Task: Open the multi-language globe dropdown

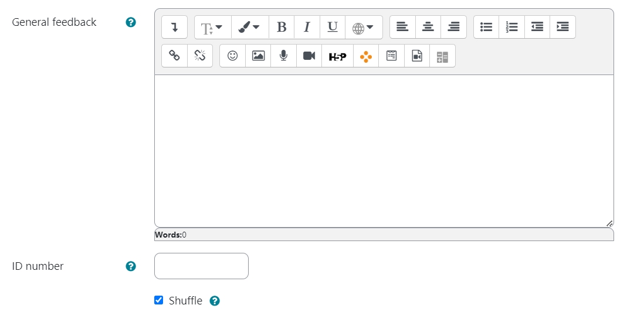Action: pos(364,27)
